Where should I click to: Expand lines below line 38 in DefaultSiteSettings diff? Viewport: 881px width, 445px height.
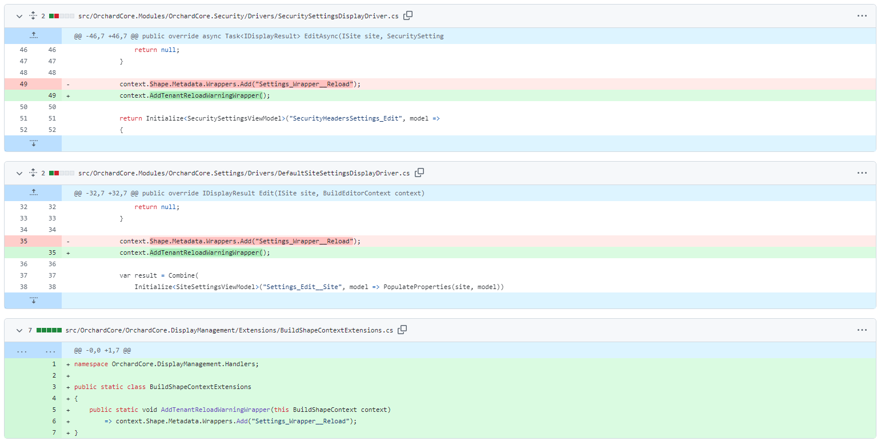coord(33,300)
